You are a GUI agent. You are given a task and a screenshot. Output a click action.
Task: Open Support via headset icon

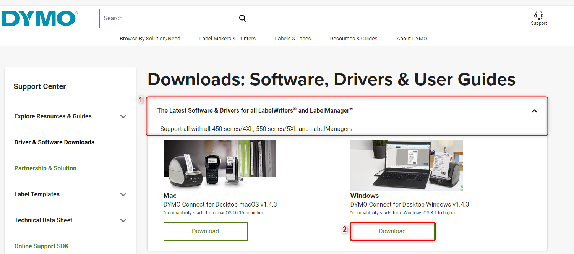point(538,16)
